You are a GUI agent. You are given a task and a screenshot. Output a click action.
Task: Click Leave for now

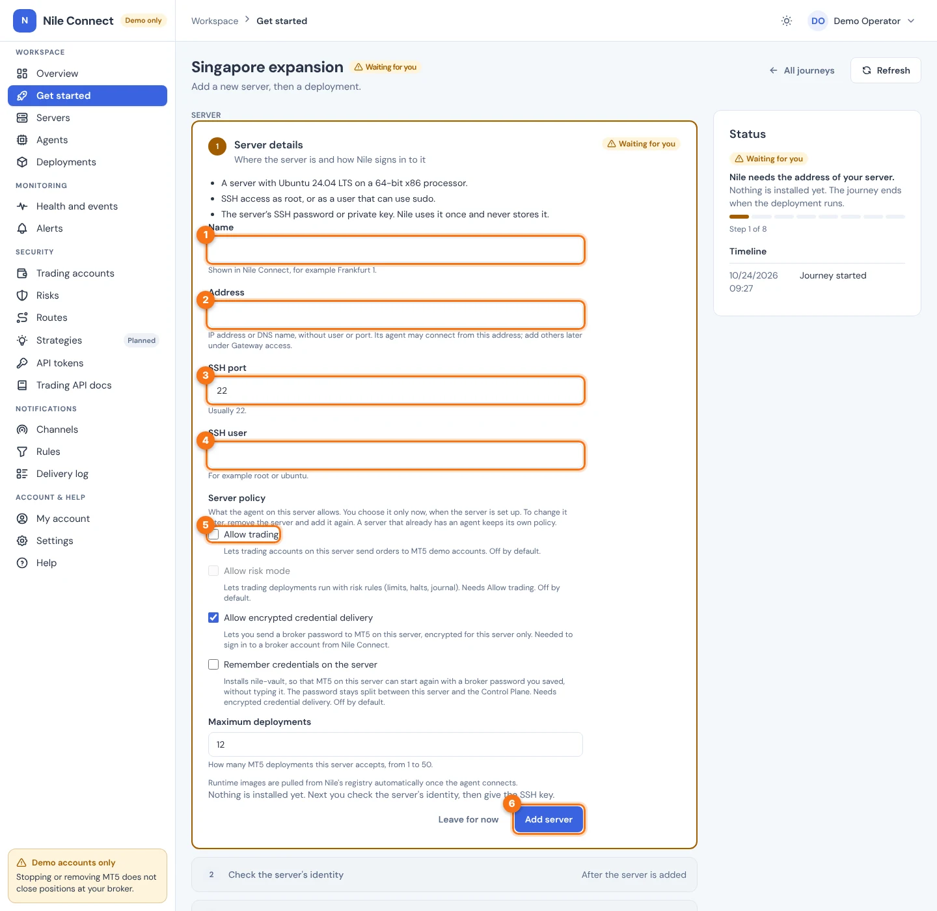coord(468,819)
